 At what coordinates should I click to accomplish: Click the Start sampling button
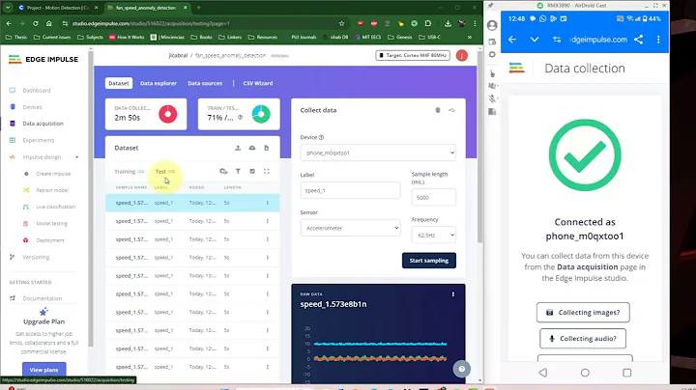[429, 261]
